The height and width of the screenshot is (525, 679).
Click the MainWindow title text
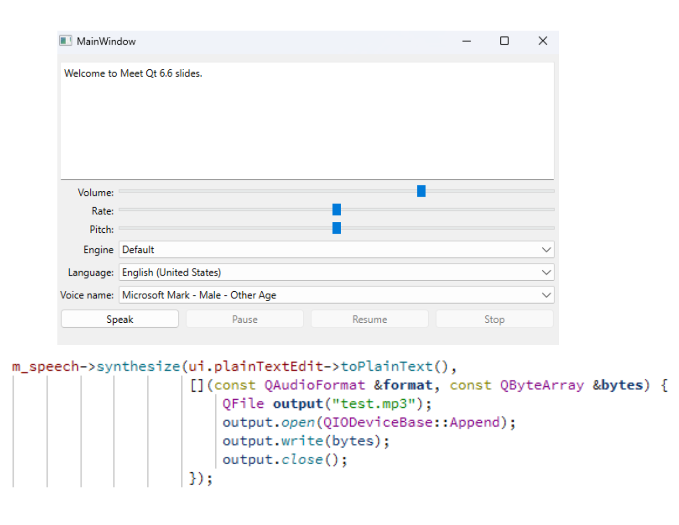pyautogui.click(x=106, y=42)
